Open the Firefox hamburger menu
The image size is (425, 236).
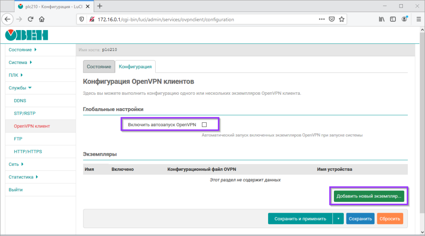pyautogui.click(x=418, y=19)
